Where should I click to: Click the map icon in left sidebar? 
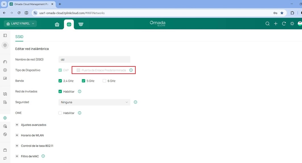pyautogui.click(x=5, y=94)
